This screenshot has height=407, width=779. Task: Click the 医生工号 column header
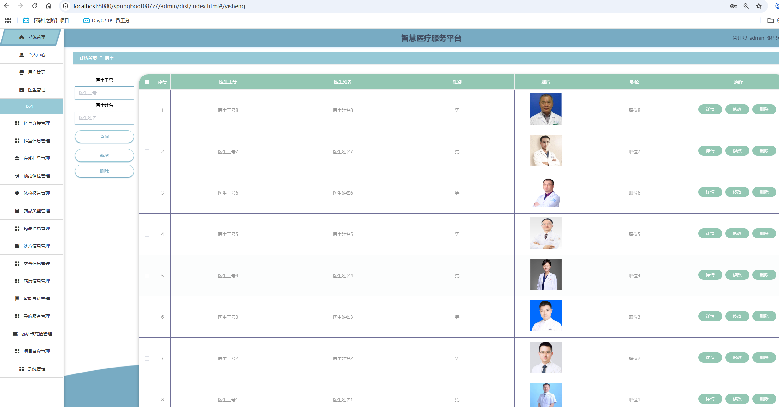click(228, 82)
